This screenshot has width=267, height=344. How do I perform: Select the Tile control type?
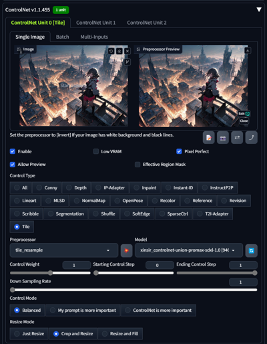[x=22, y=227]
